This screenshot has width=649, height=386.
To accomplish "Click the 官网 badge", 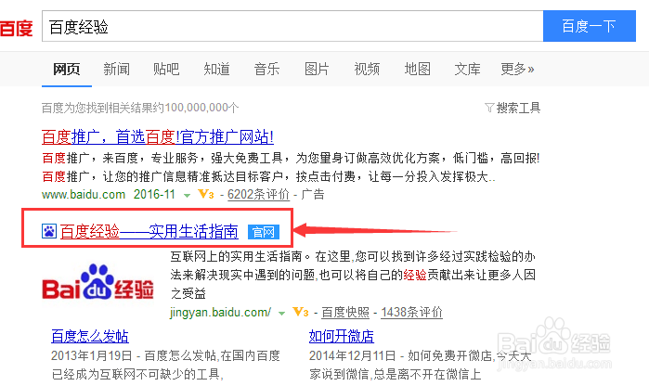I will pyautogui.click(x=264, y=232).
